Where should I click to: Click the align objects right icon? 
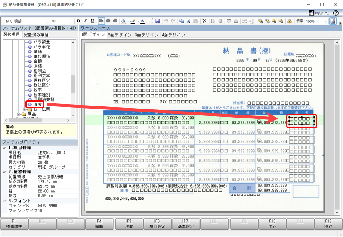click(220, 21)
